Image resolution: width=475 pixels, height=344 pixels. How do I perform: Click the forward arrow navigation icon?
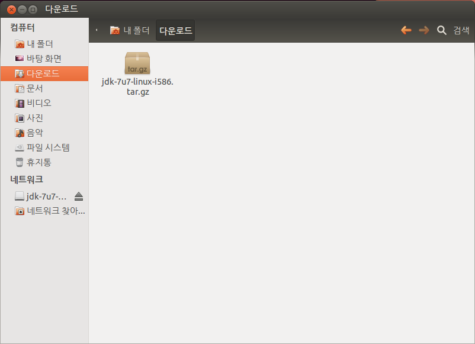(x=423, y=30)
